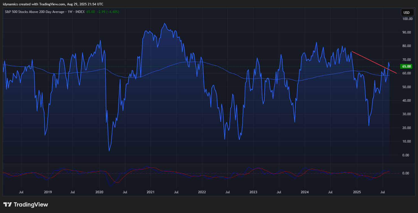Select the green 65.00 price axis label
The width and height of the screenshot is (418, 213).
406,66
